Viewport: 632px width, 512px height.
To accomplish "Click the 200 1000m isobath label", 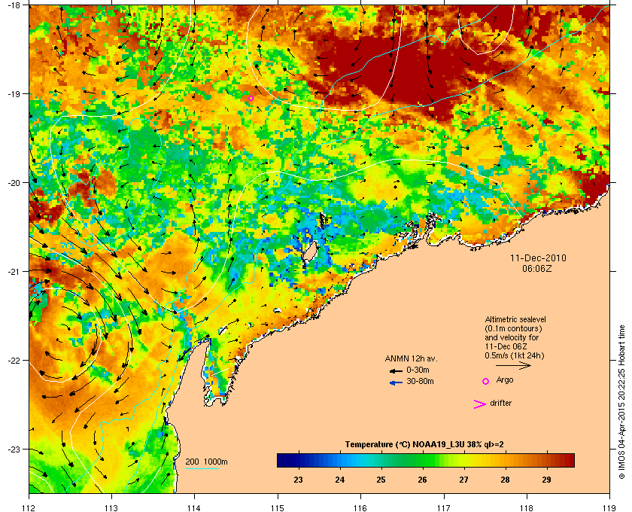I will click(x=206, y=462).
